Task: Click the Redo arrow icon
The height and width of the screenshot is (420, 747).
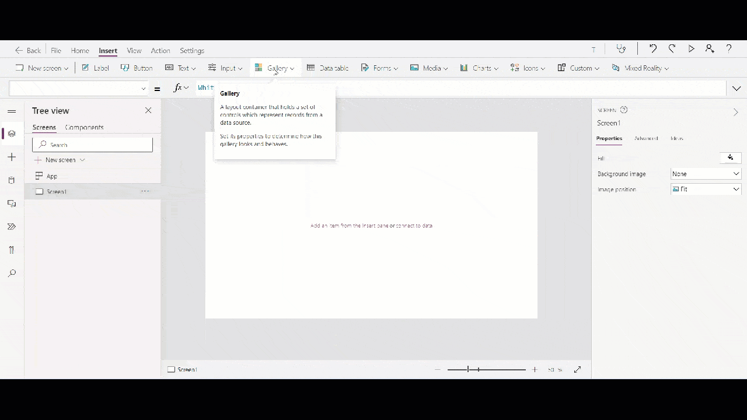Action: pos(672,49)
